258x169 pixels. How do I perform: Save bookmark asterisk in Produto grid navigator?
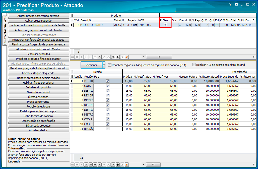(118, 57)
